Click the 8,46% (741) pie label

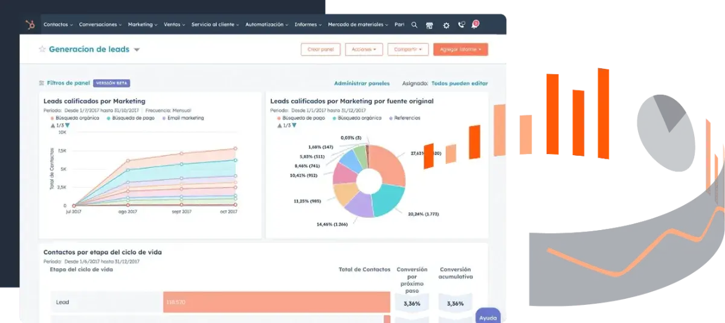tap(307, 165)
